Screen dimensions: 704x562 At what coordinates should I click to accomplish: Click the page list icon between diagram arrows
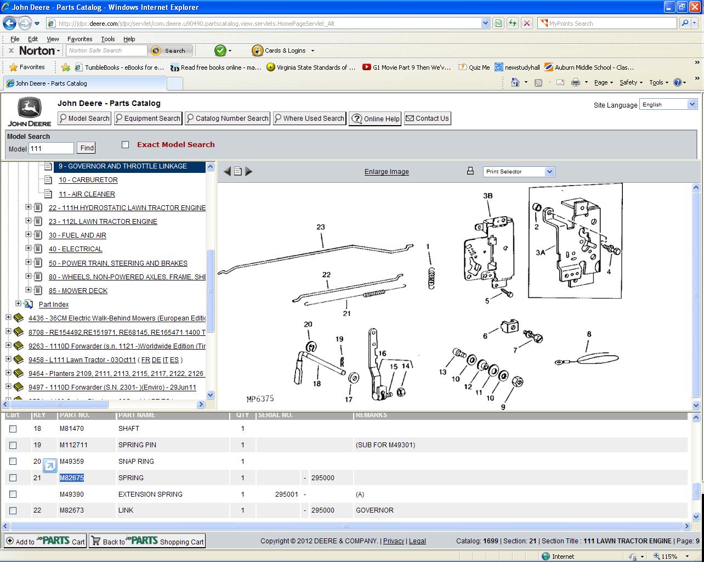coord(238,171)
